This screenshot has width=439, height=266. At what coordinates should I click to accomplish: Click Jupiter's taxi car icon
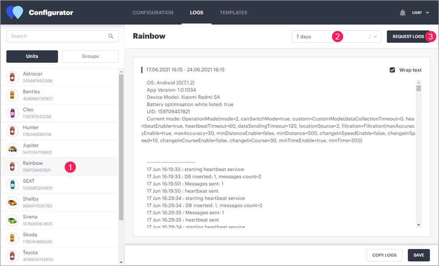12,149
